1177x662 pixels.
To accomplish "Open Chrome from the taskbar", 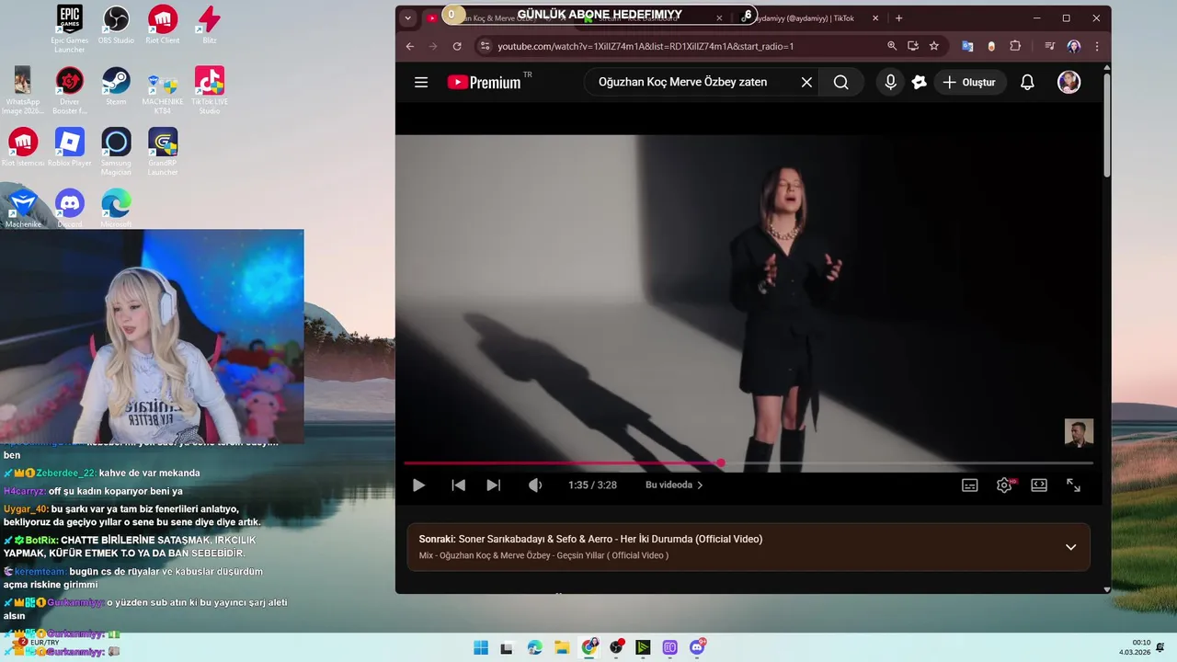I will click(x=589, y=647).
